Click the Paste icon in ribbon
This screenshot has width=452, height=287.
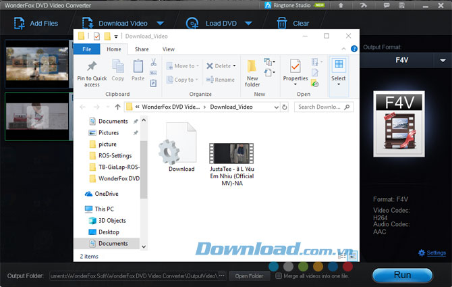point(138,66)
